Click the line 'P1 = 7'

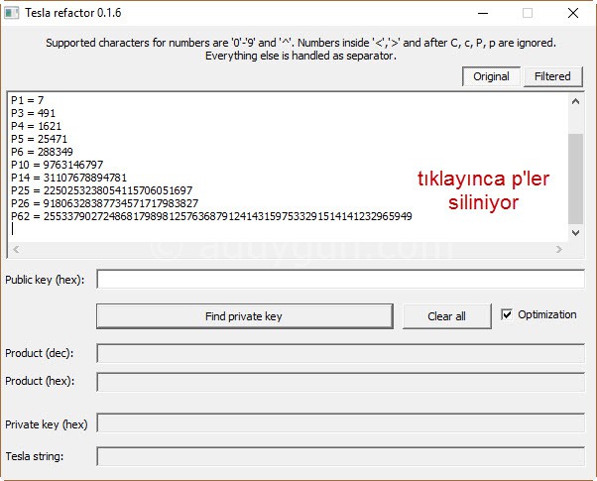point(28,100)
